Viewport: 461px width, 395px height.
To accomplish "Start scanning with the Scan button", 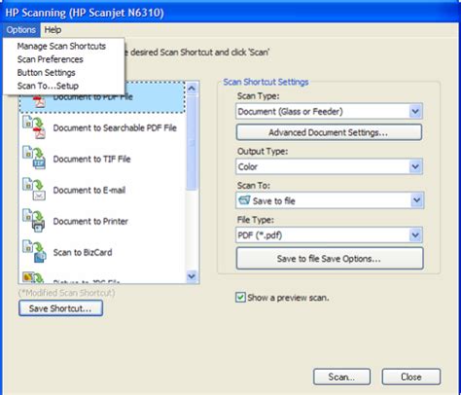I will click(x=341, y=377).
